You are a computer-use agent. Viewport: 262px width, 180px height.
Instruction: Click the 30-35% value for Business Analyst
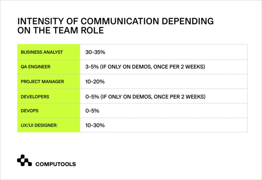pyautogui.click(x=95, y=52)
